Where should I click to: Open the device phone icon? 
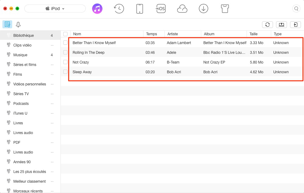[140, 9]
